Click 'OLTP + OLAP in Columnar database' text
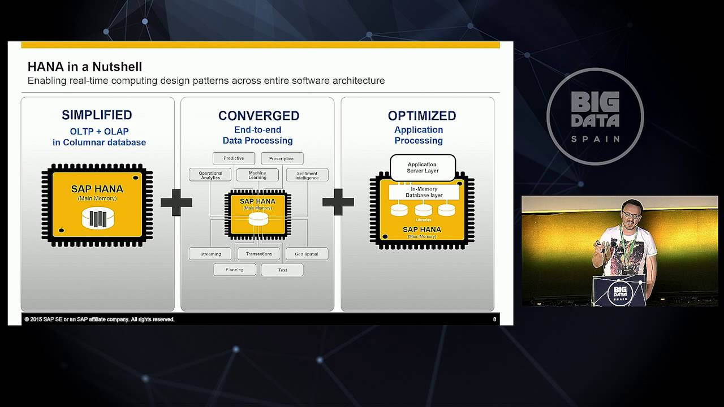The width and height of the screenshot is (724, 407). [x=99, y=137]
